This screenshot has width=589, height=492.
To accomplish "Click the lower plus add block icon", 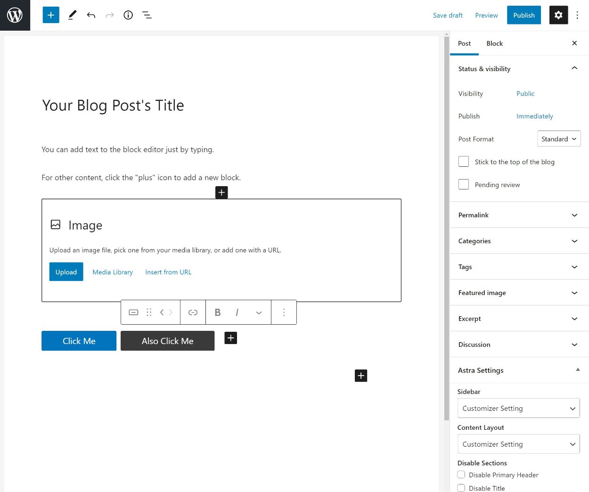I will coord(361,376).
